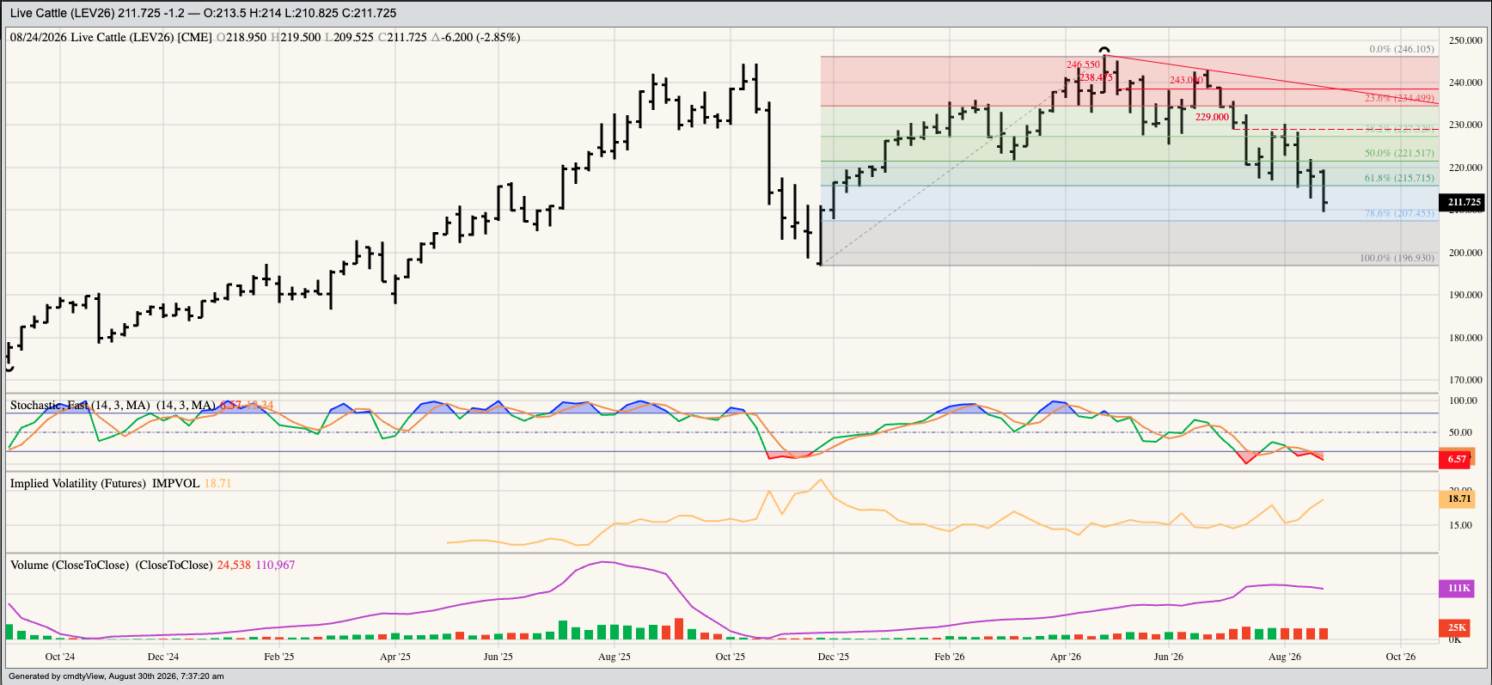Viewport: 1492px width, 685px height.
Task: Click the red '229.000' price annotation
Action: coord(1212,117)
